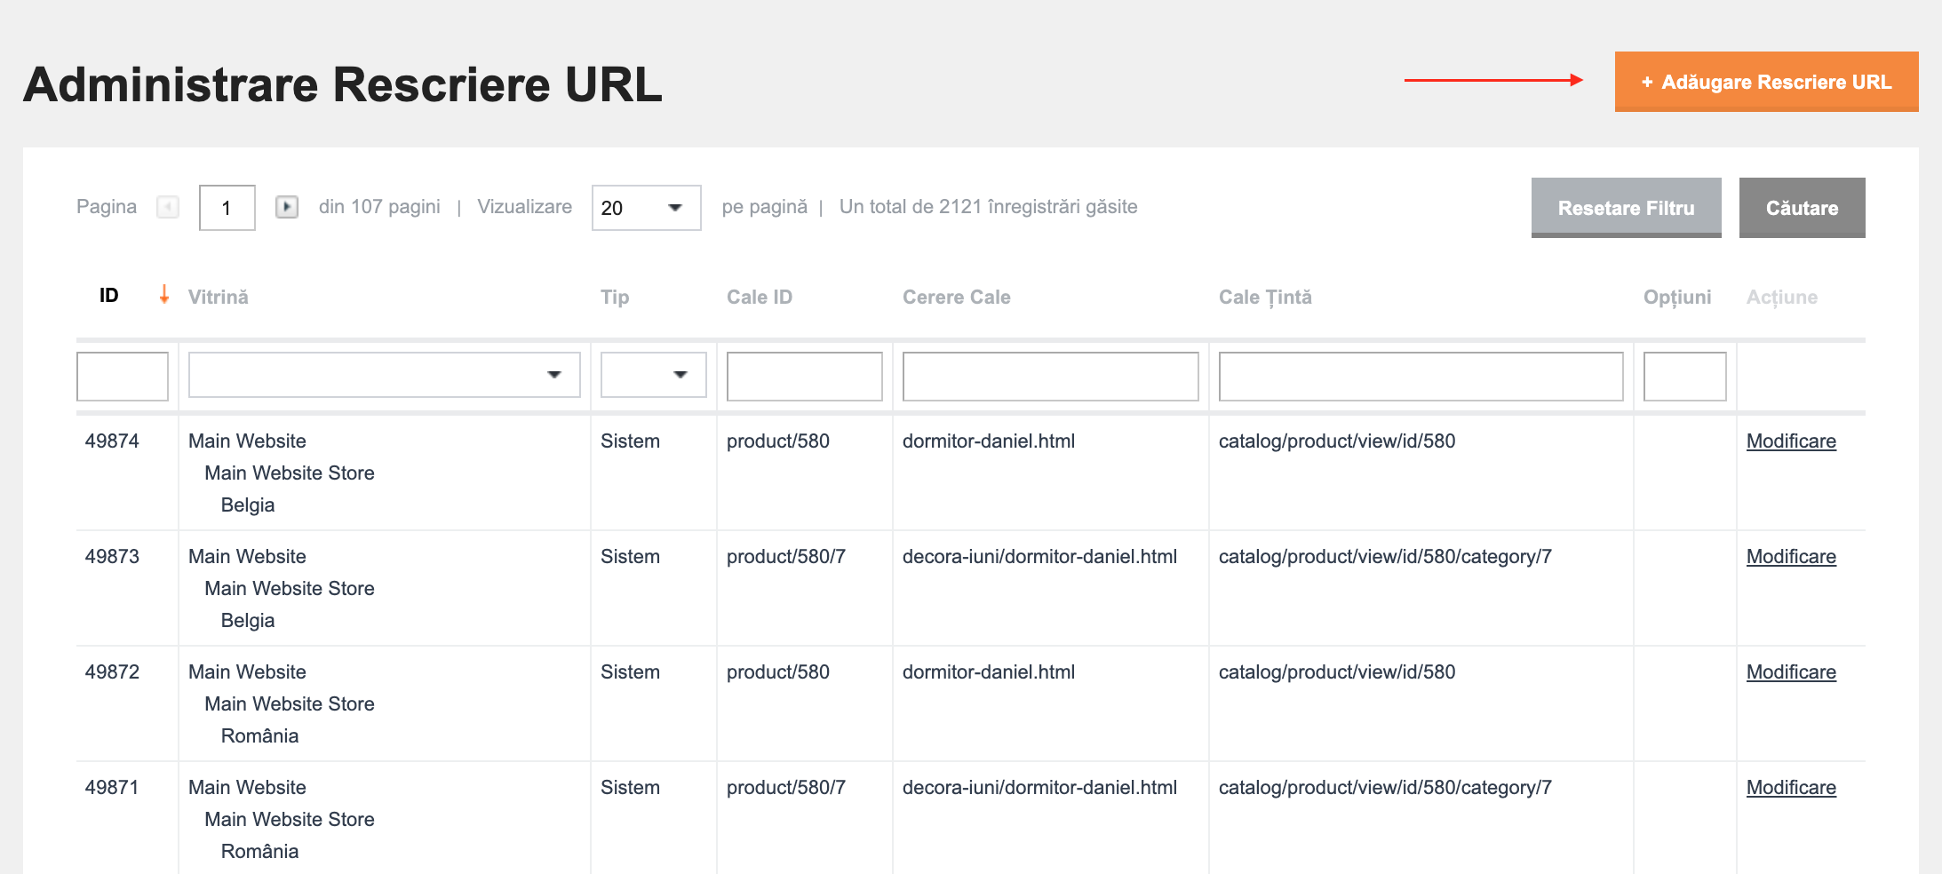Image resolution: width=1942 pixels, height=874 pixels.
Task: Select ID cell 49874
Action: pyautogui.click(x=112, y=441)
